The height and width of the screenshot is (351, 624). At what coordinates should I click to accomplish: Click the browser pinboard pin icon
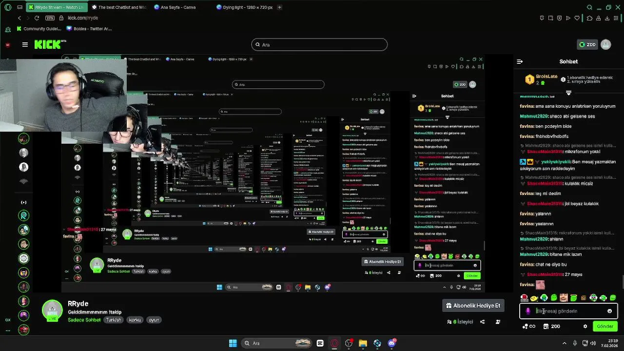[x=542, y=18]
